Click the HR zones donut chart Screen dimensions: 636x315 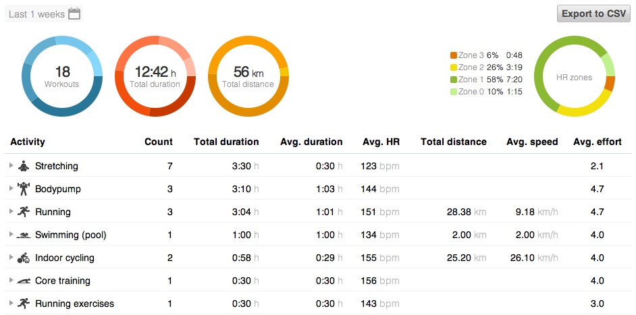click(x=574, y=76)
